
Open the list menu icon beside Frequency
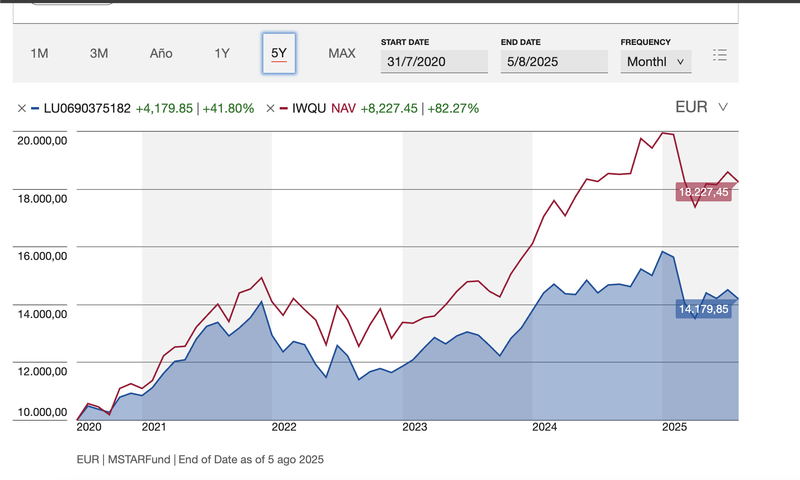(x=720, y=55)
